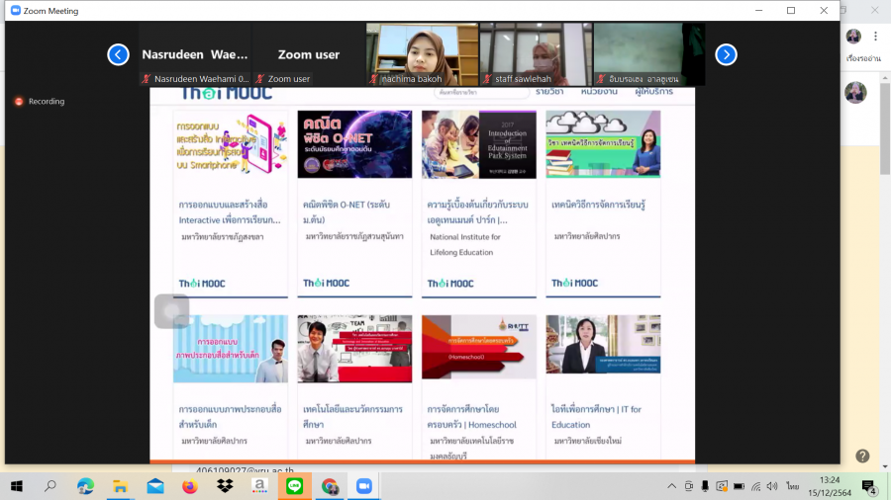This screenshot has height=500, width=891.
Task: Open the Windows notification center
Action: [869, 486]
